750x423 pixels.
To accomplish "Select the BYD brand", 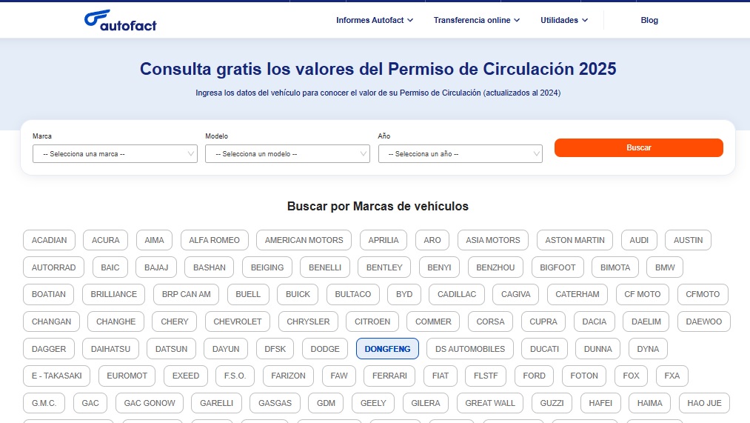I will [404, 294].
